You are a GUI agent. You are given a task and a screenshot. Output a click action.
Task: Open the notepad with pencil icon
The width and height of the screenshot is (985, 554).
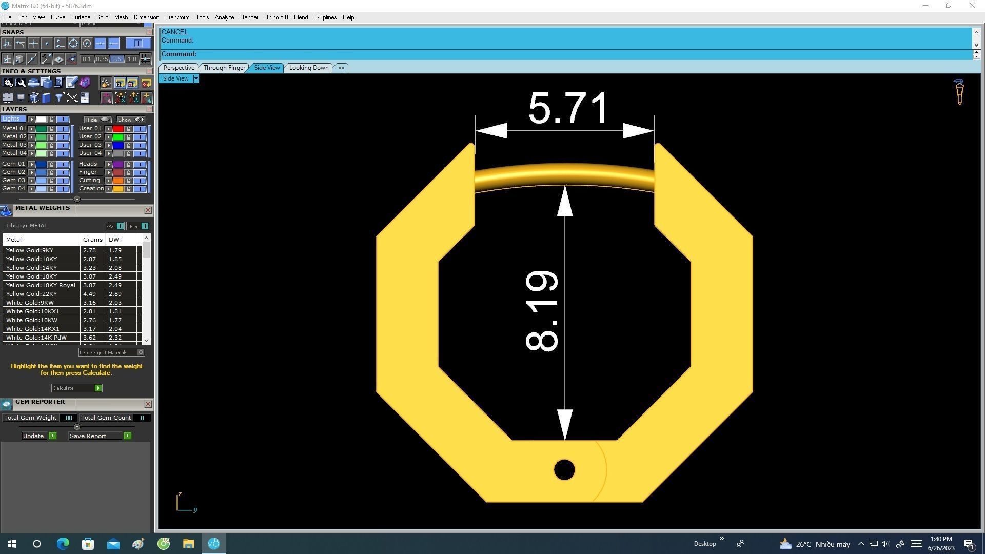(71, 83)
